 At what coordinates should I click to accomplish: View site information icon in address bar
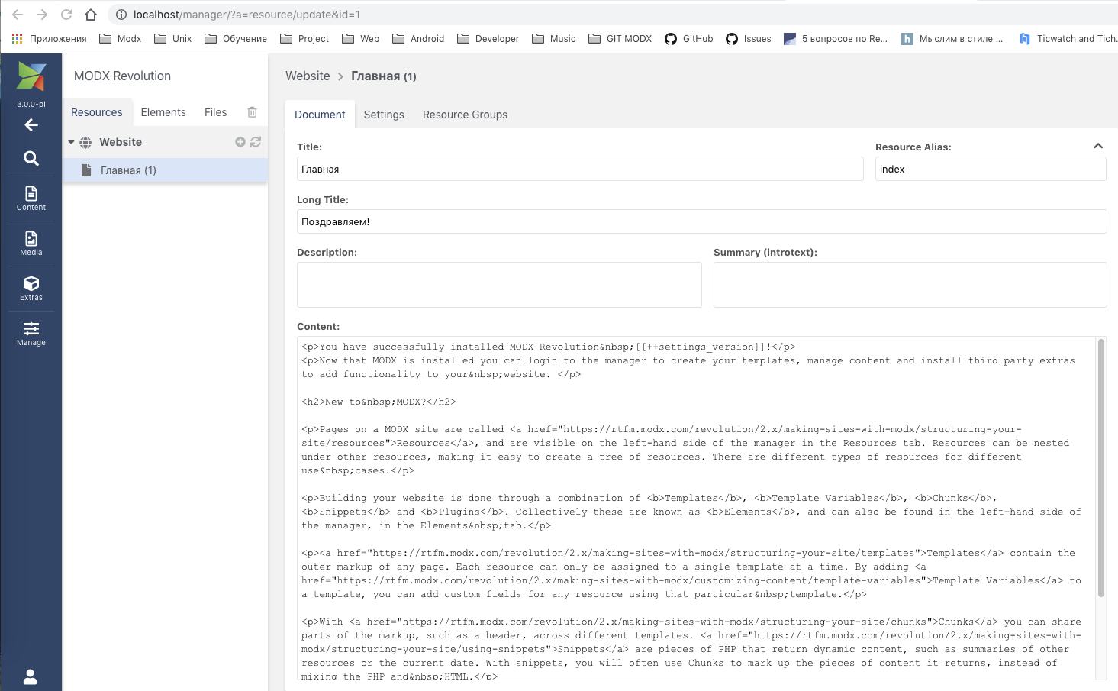[x=121, y=15]
